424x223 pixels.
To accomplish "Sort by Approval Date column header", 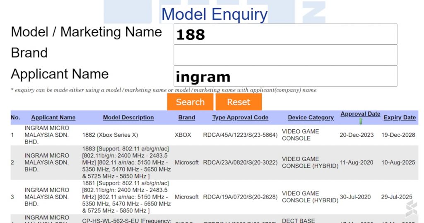I will click(x=360, y=114).
